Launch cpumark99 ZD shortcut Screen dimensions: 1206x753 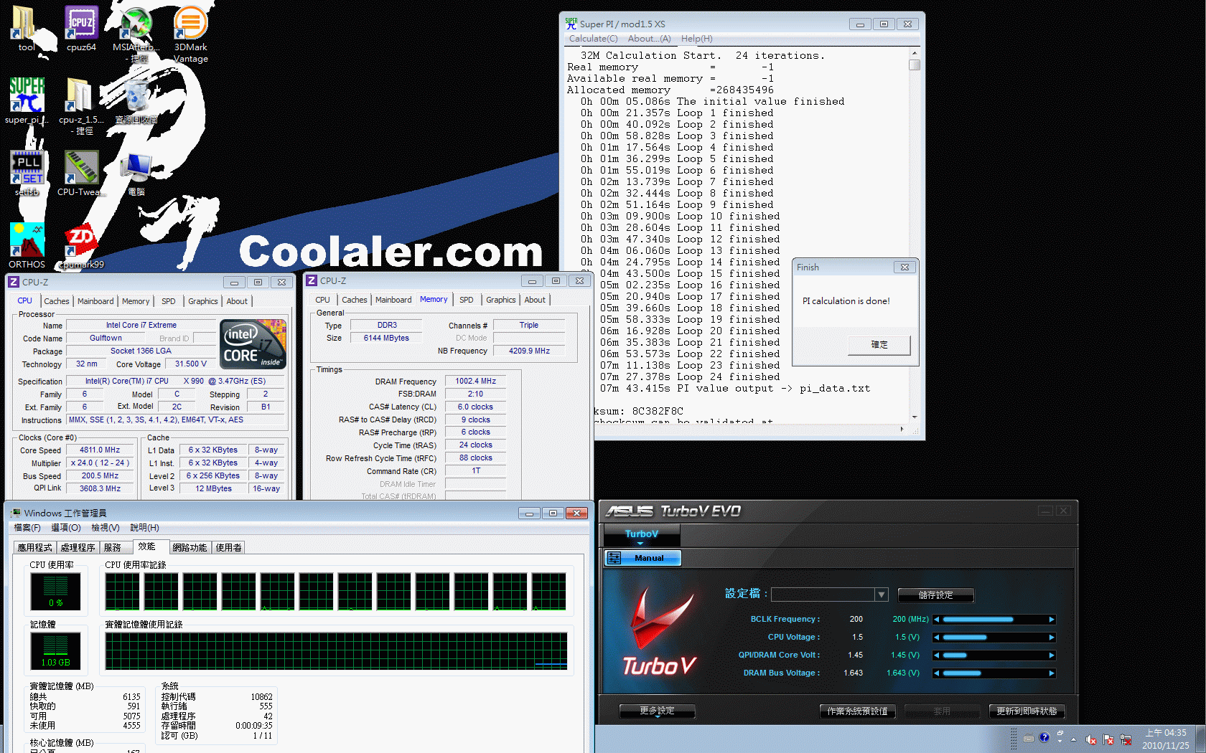[81, 245]
